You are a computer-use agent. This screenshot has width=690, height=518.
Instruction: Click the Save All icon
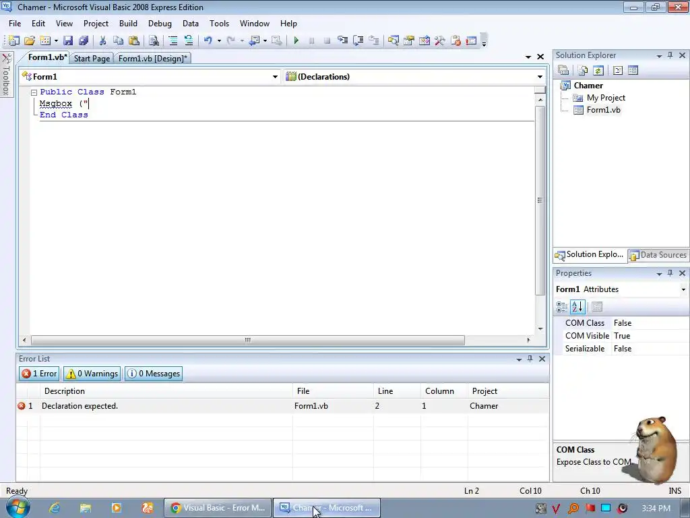[83, 40]
